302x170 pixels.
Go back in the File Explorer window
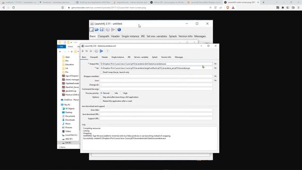[x=60, y=51]
